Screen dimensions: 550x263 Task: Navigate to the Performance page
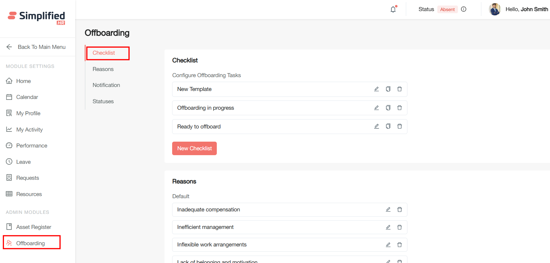coord(32,146)
